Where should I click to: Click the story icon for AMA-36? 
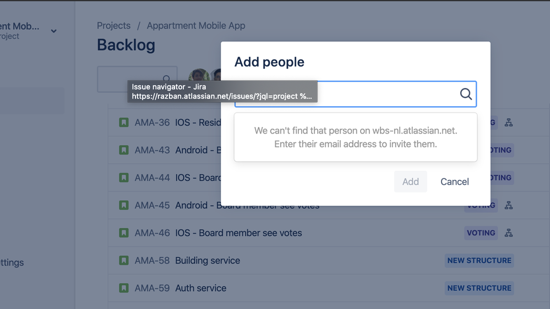tap(123, 122)
